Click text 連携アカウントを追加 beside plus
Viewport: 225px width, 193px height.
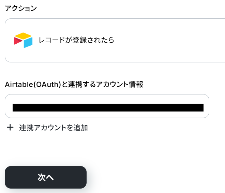53,128
